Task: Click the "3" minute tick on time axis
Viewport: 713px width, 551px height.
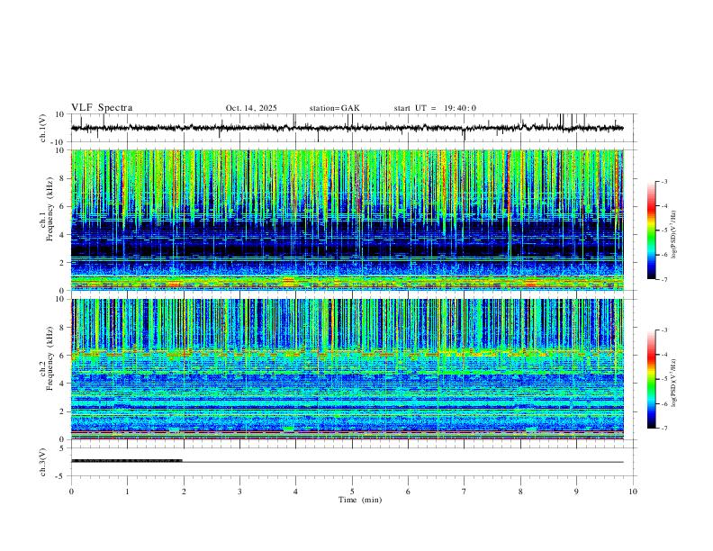Action: point(239,492)
